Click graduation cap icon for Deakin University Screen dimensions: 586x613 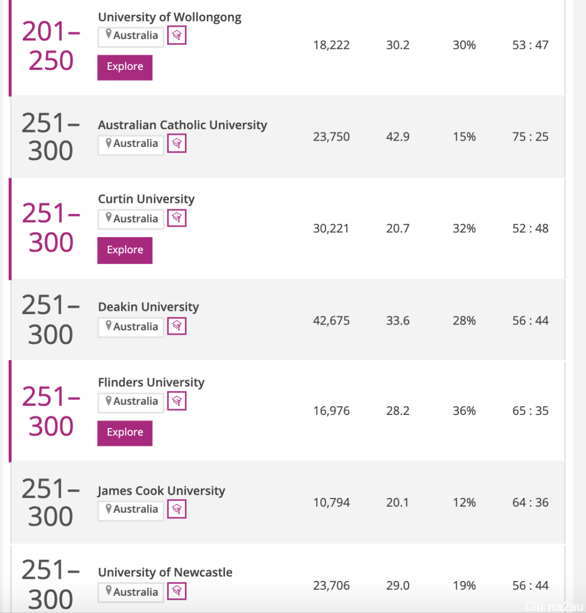click(x=177, y=326)
